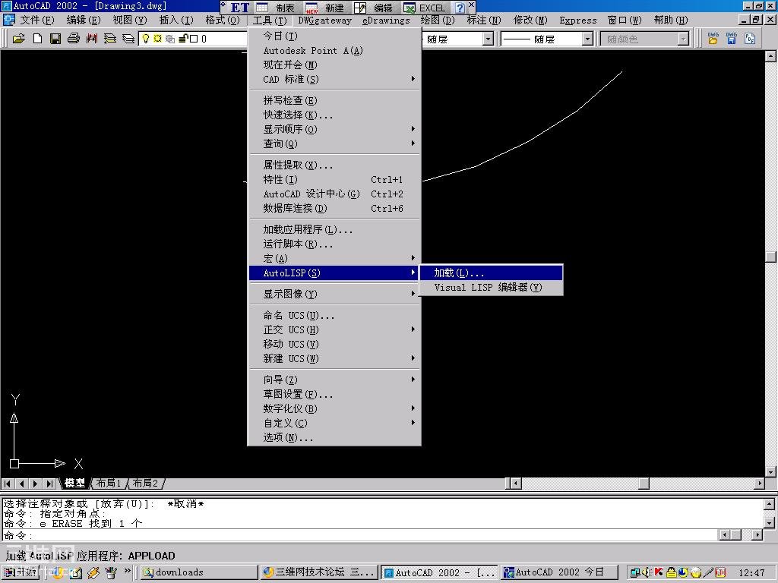Open the 编辑(E) menu

tap(84, 20)
